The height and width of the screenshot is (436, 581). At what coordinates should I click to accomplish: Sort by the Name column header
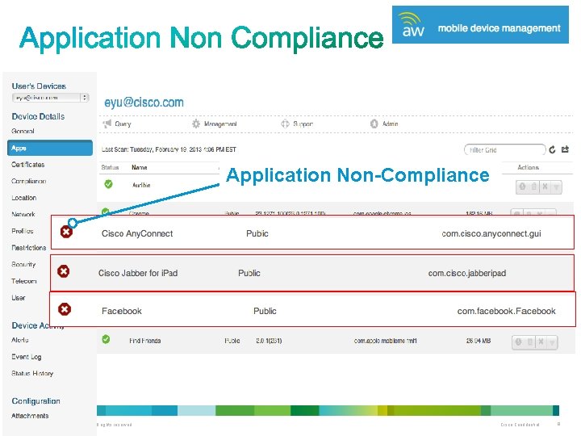pos(140,168)
